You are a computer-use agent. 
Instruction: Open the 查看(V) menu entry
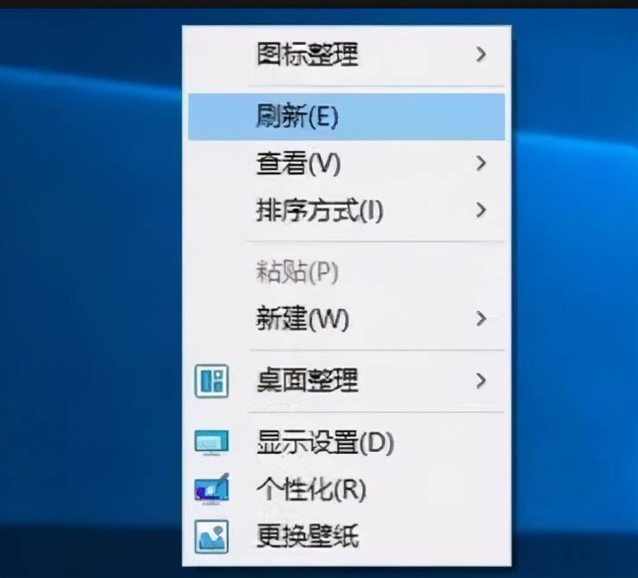(x=347, y=164)
